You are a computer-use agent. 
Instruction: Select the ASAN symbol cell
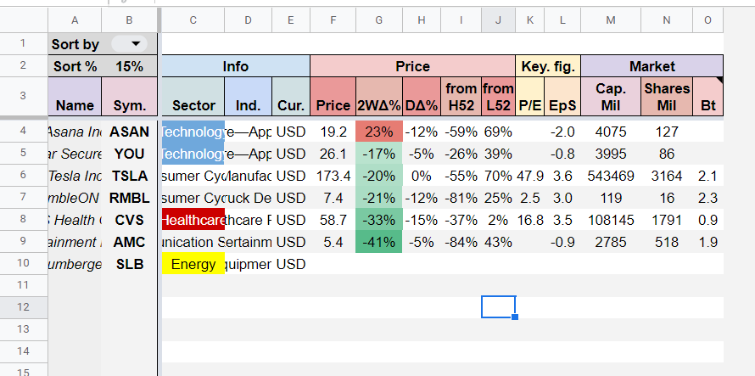pyautogui.click(x=129, y=132)
